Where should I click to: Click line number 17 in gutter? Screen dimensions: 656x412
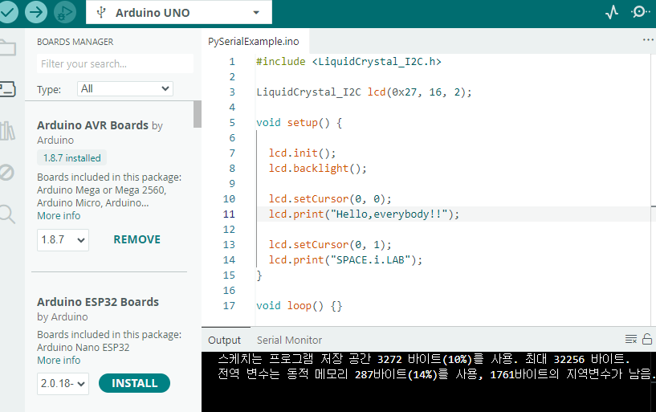coord(229,306)
